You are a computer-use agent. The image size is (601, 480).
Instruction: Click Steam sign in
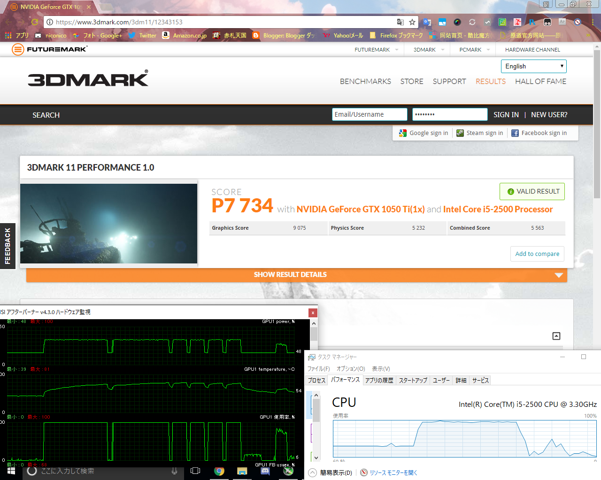(x=479, y=133)
